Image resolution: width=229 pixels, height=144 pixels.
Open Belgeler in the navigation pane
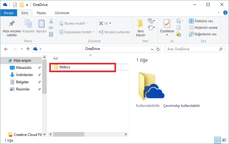22,82
